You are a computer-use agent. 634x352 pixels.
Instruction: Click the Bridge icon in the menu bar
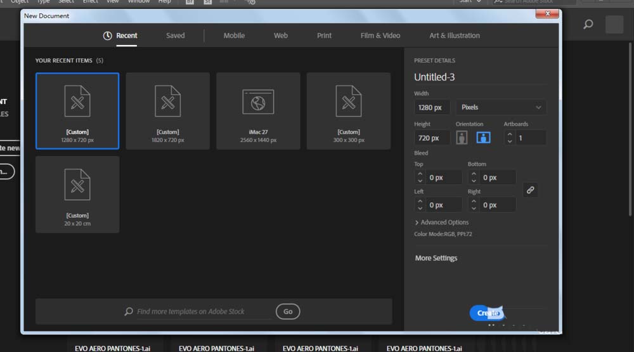190,2
